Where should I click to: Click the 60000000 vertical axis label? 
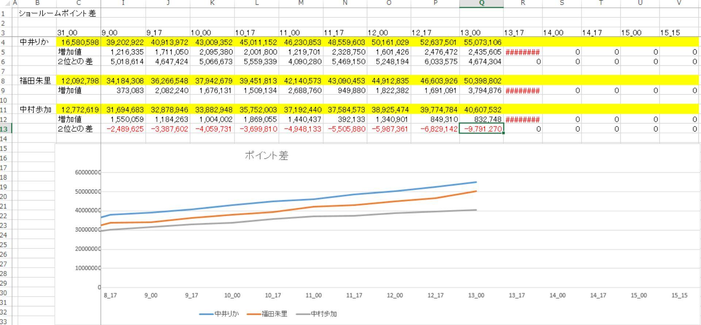pyautogui.click(x=88, y=172)
